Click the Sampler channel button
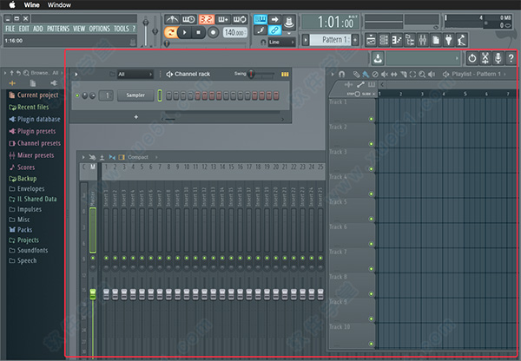The width and height of the screenshot is (521, 361). pos(135,95)
